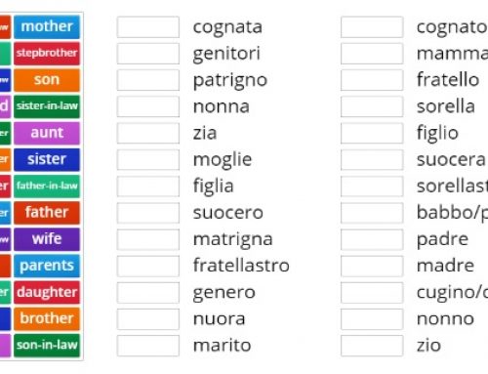Select the empty box next to 'zia'
Screen dimensions: 488x374
click(148, 133)
